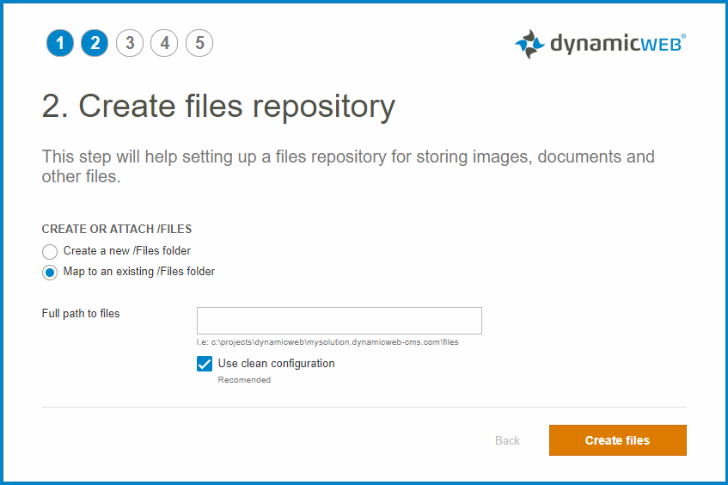
Task: Go to step 1 circle
Action: (x=60, y=43)
